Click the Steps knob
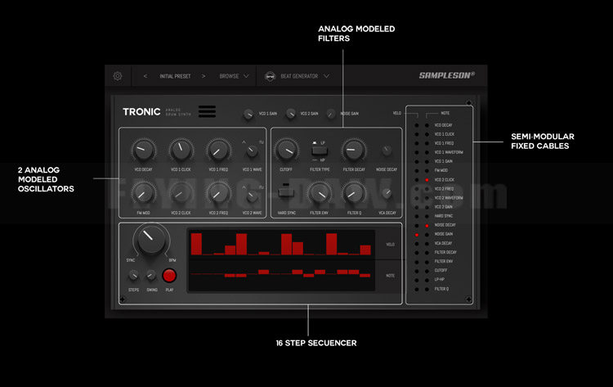Viewport: 613px width, 387px height. pos(134,276)
